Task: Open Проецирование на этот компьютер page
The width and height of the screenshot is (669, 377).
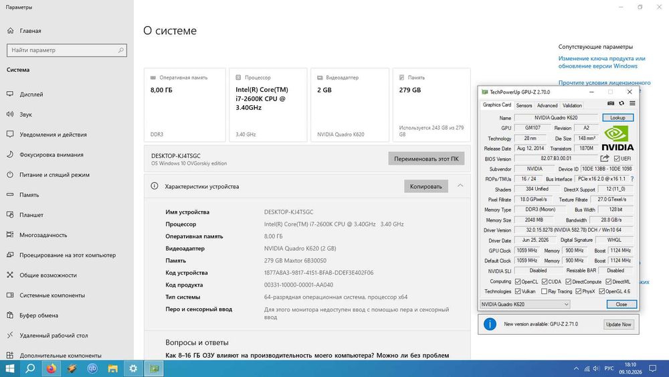Action: (x=66, y=255)
